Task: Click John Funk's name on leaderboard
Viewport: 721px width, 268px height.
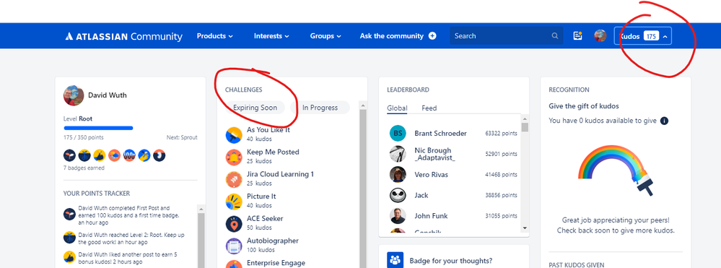Action: point(431,216)
